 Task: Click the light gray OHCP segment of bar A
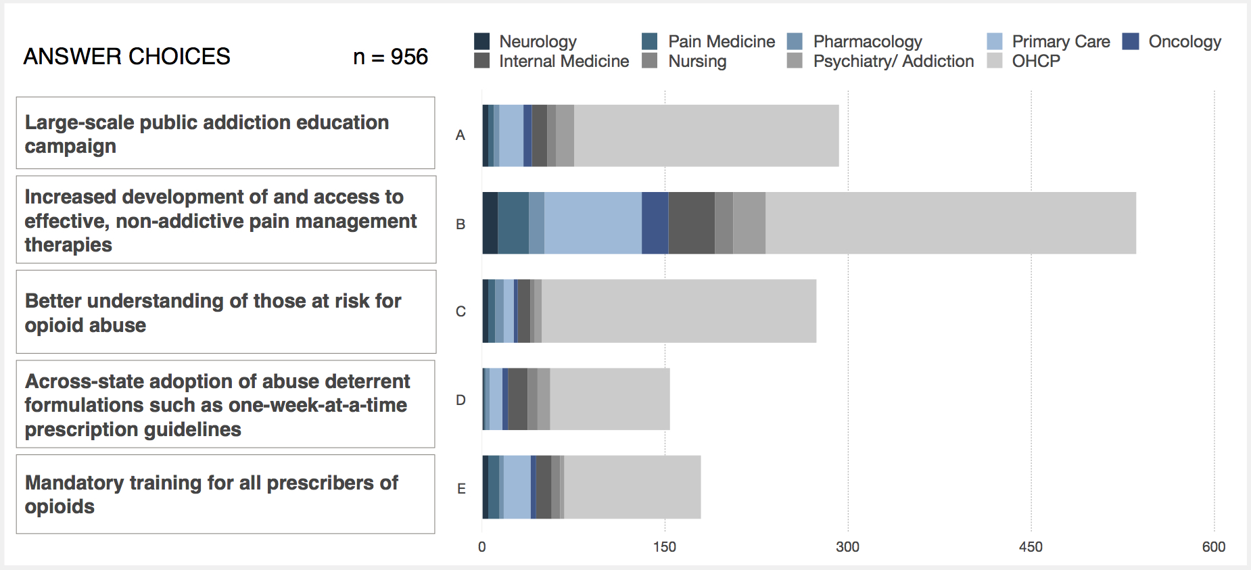tap(706, 135)
